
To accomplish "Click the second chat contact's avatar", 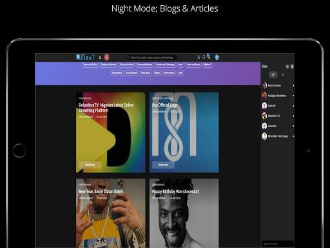I will 264,96.
